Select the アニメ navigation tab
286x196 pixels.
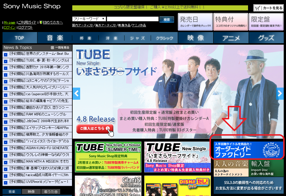click(231, 38)
